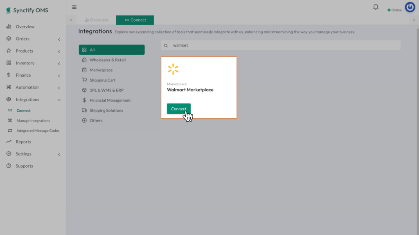The width and height of the screenshot is (419, 235).
Task: Click the Supports question mark icon
Action: (9, 166)
